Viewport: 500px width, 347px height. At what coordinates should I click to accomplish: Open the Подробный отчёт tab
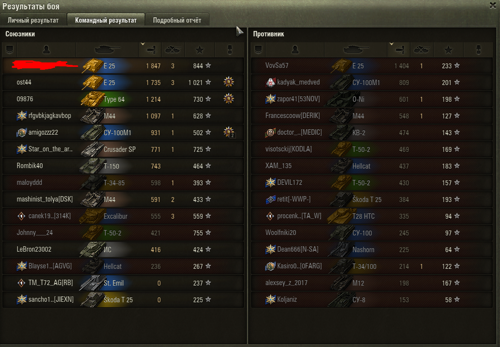click(177, 20)
